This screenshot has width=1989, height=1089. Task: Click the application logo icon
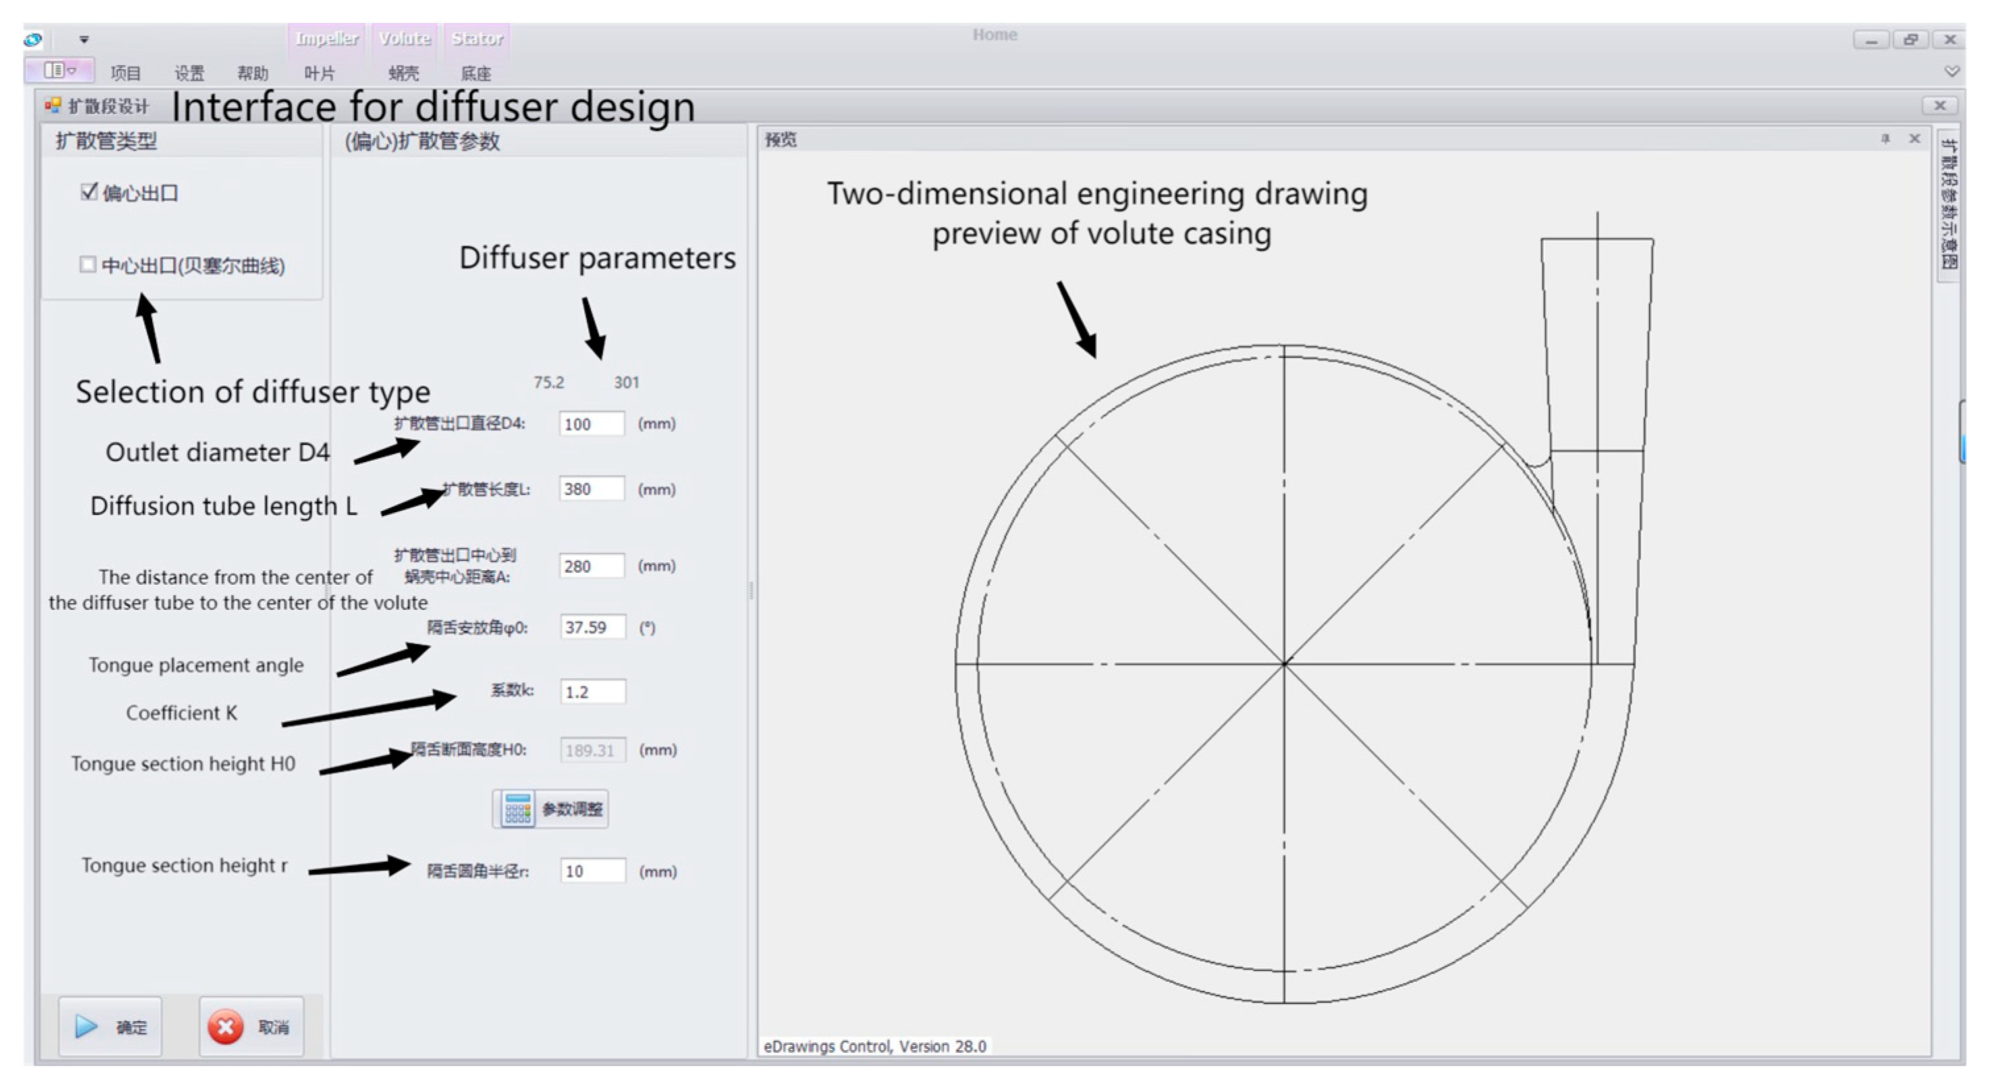pos(33,39)
